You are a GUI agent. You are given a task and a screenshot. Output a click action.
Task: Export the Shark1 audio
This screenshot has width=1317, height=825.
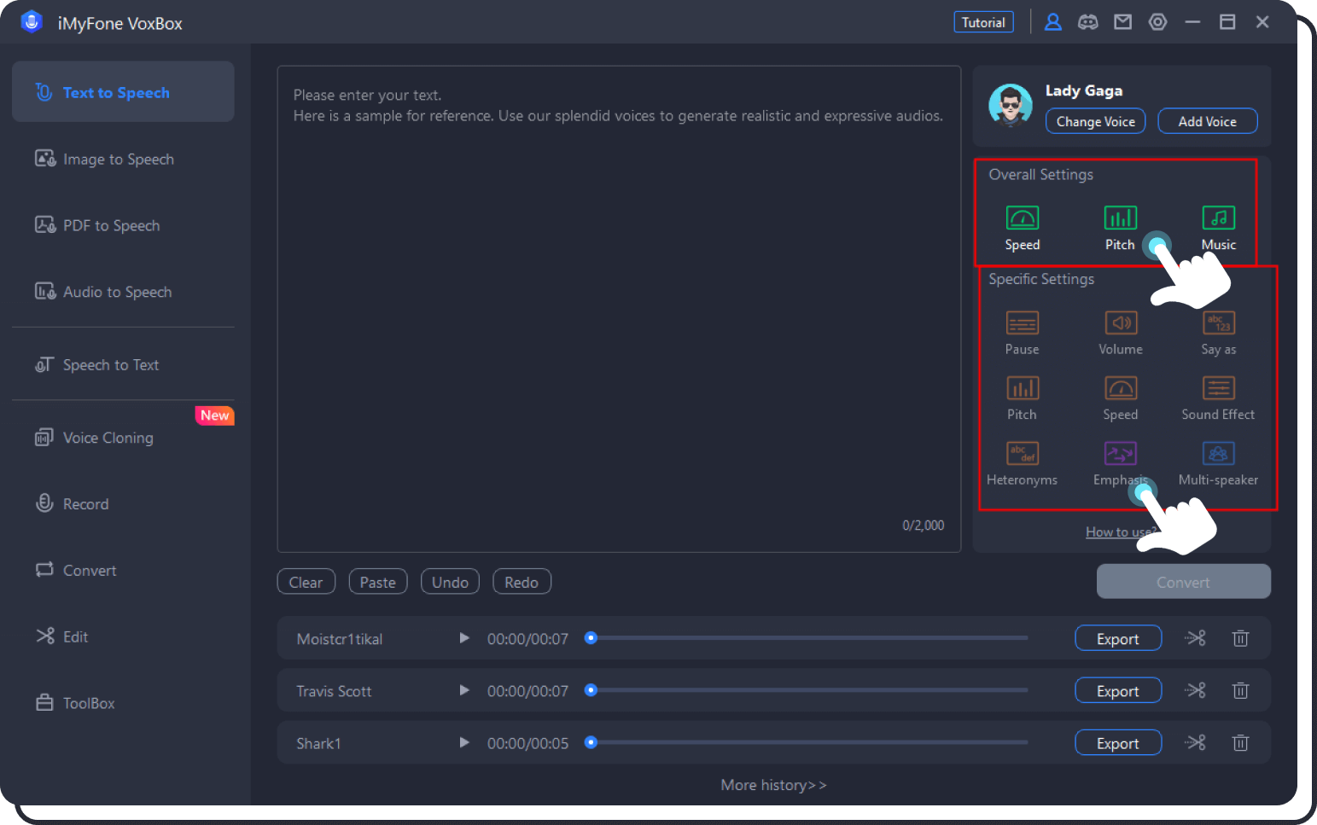click(1117, 742)
